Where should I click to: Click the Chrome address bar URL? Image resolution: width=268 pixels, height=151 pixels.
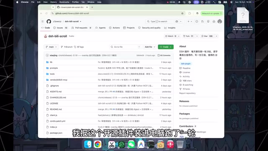click(x=72, y=13)
